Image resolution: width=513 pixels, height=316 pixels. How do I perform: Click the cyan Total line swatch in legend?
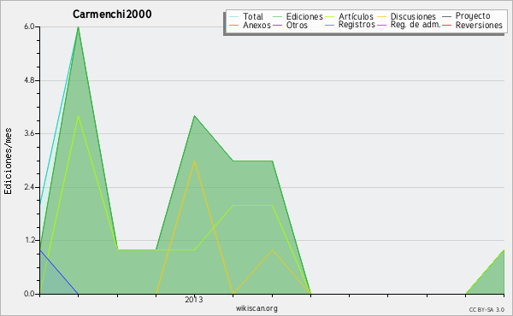coord(234,16)
